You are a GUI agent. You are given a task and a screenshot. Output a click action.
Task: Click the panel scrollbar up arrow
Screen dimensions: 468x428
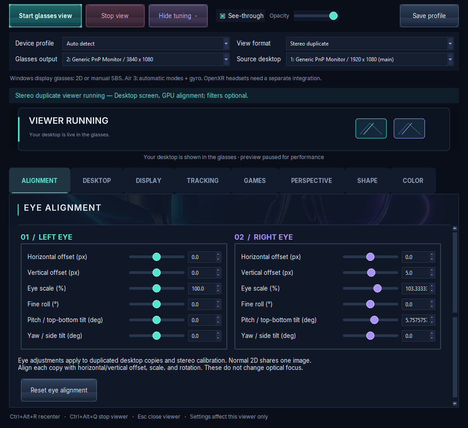point(455,228)
